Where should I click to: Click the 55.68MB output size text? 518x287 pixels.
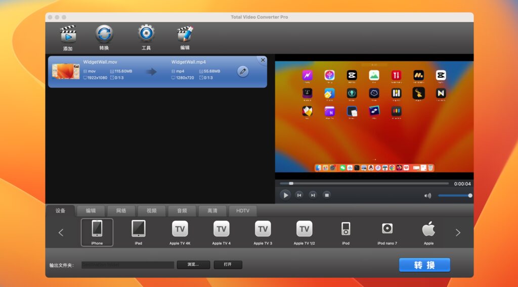pyautogui.click(x=212, y=71)
